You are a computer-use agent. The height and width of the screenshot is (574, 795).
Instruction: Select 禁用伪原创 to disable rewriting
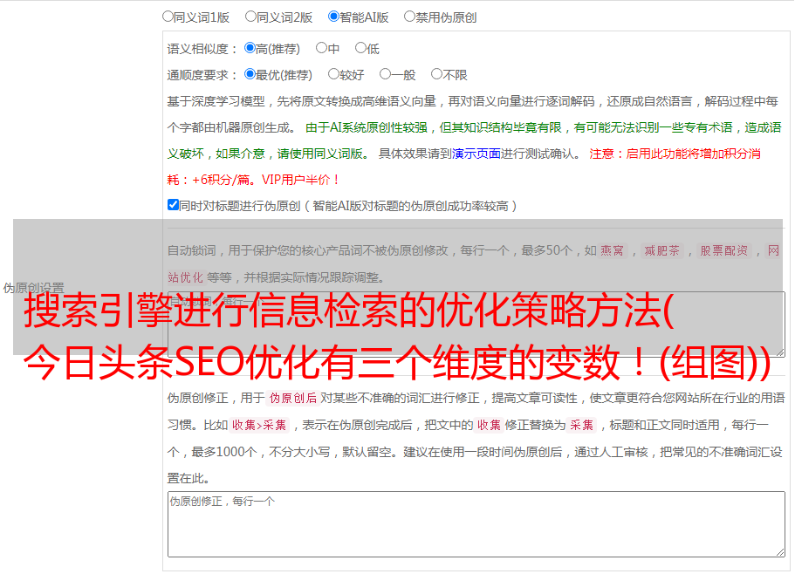click(x=409, y=17)
